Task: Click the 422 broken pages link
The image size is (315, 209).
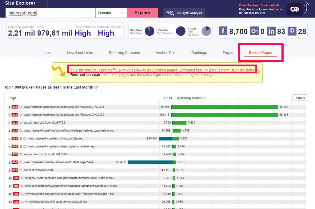Action: [162, 70]
